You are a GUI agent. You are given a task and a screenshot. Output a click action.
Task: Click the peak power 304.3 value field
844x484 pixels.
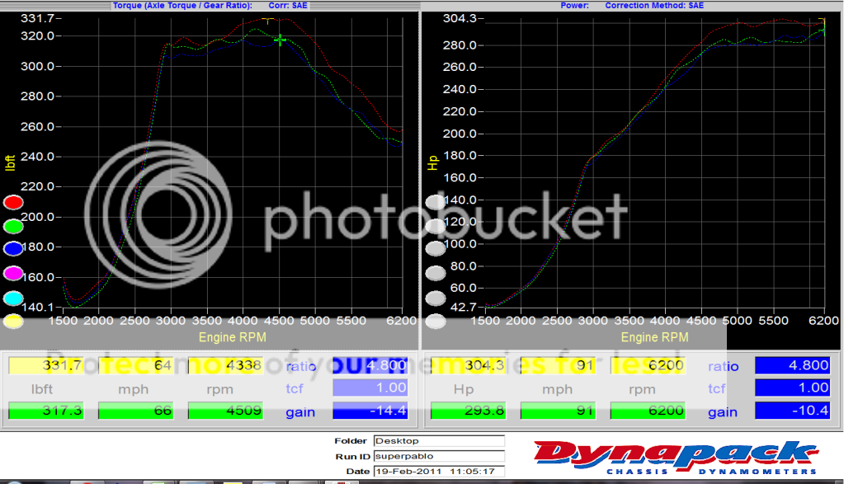467,366
